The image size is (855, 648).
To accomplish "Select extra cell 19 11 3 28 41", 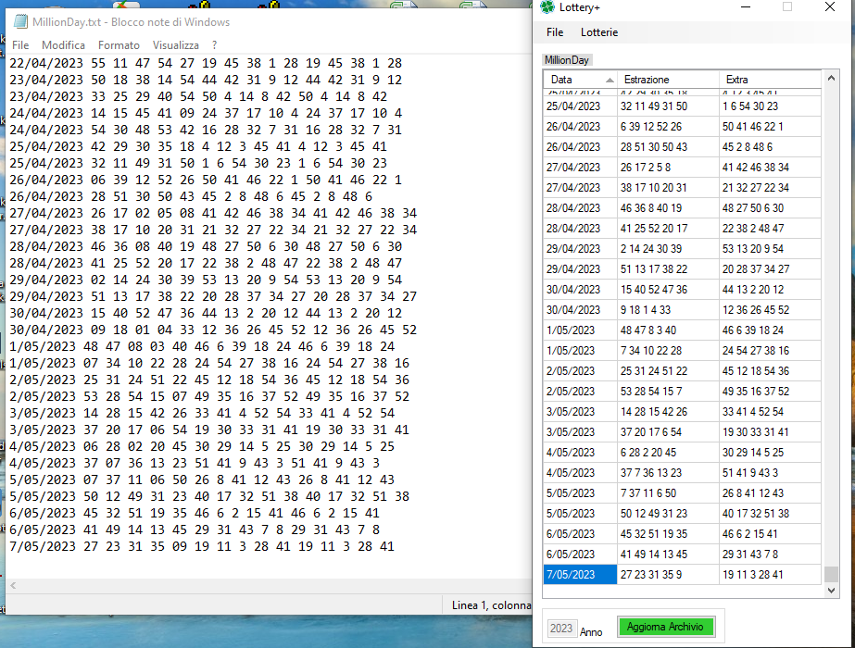I will coord(770,575).
